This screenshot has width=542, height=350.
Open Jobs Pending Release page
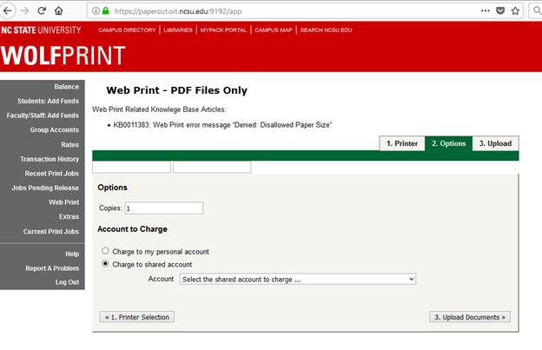click(x=45, y=188)
